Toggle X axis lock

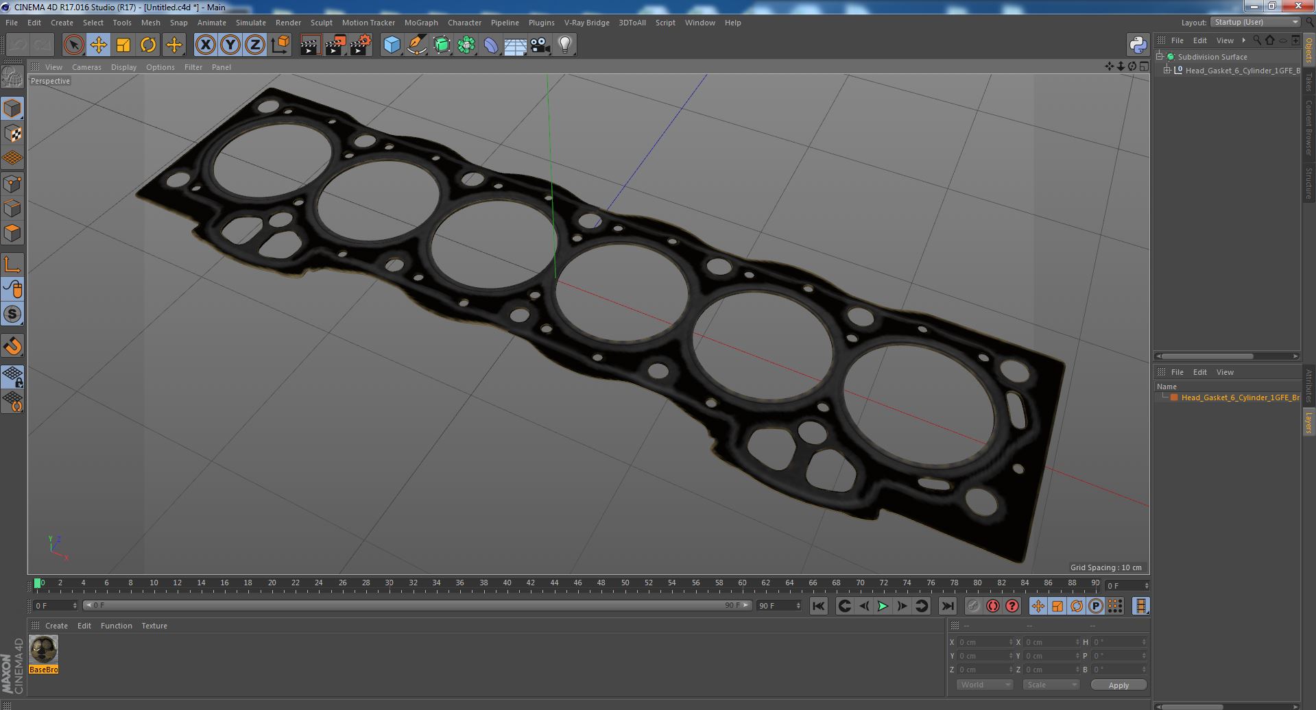[x=205, y=45]
